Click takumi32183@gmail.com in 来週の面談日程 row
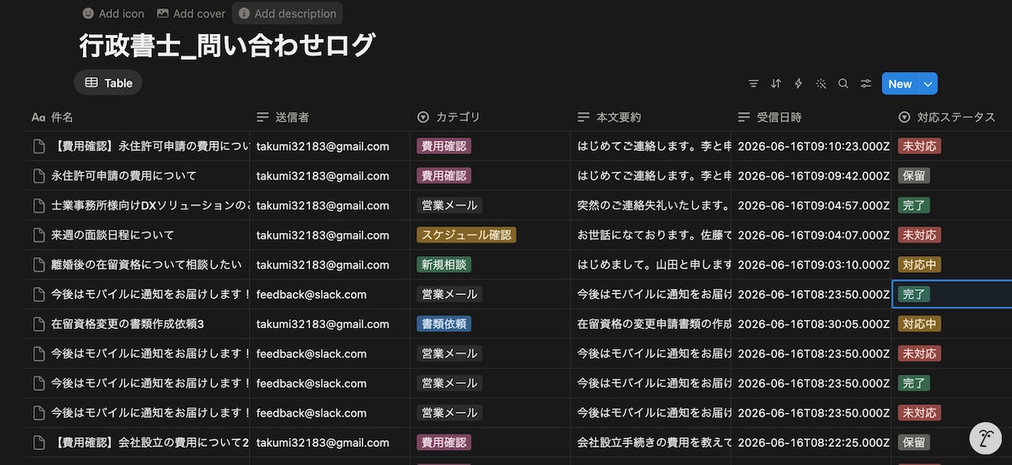This screenshot has height=465, width=1012. [323, 235]
